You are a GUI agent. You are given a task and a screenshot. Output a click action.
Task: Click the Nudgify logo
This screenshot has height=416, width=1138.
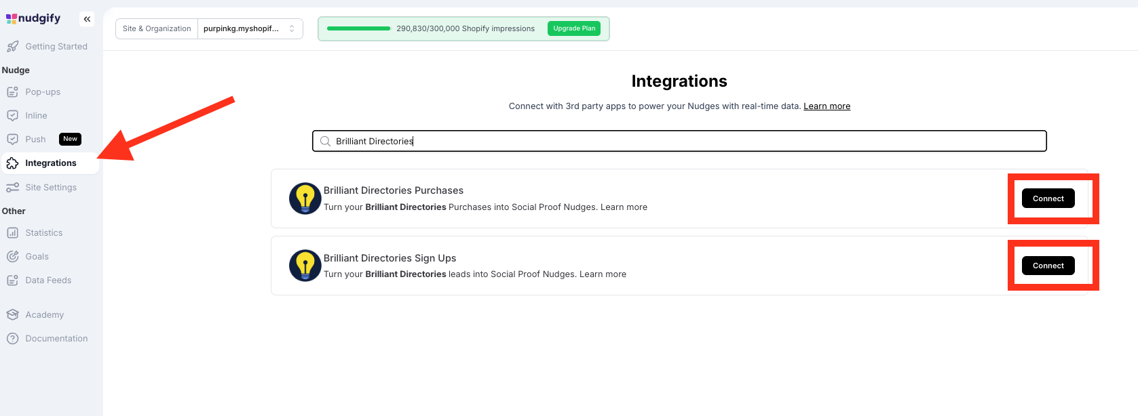click(x=33, y=18)
